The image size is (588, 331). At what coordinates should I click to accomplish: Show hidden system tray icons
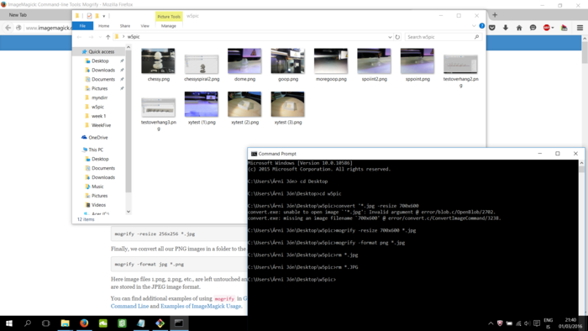491,323
